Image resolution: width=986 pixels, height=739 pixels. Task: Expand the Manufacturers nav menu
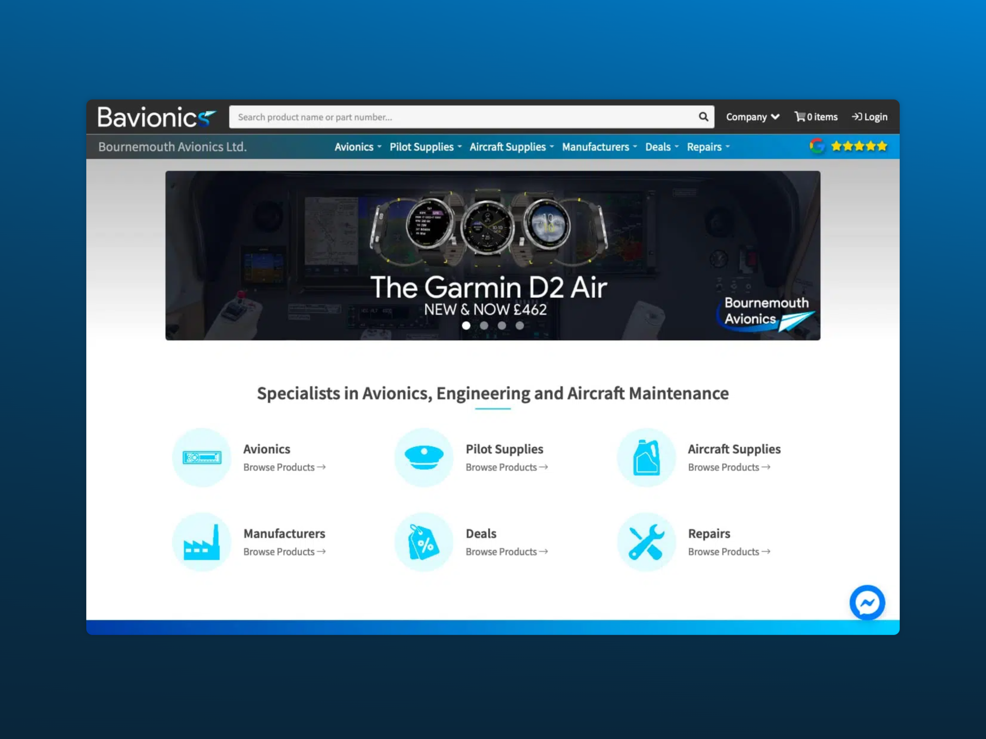point(599,147)
